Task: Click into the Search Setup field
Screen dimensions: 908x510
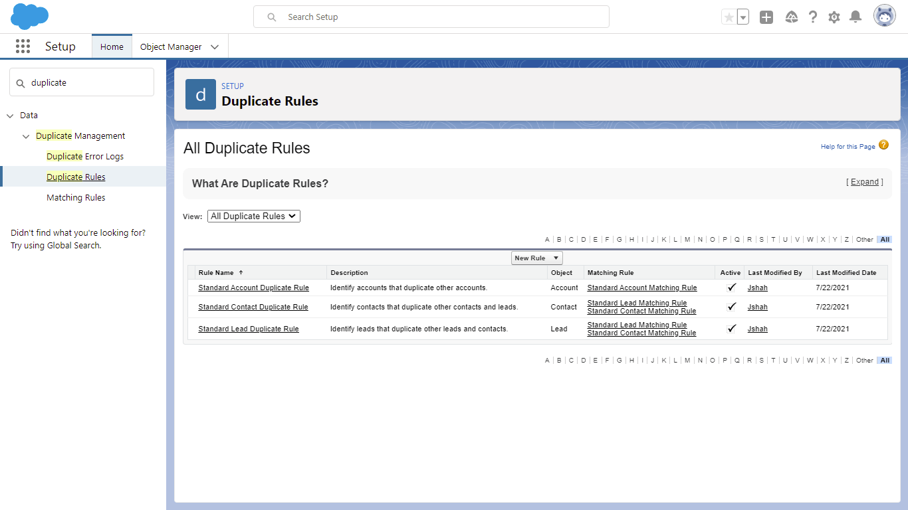Action: click(x=431, y=17)
